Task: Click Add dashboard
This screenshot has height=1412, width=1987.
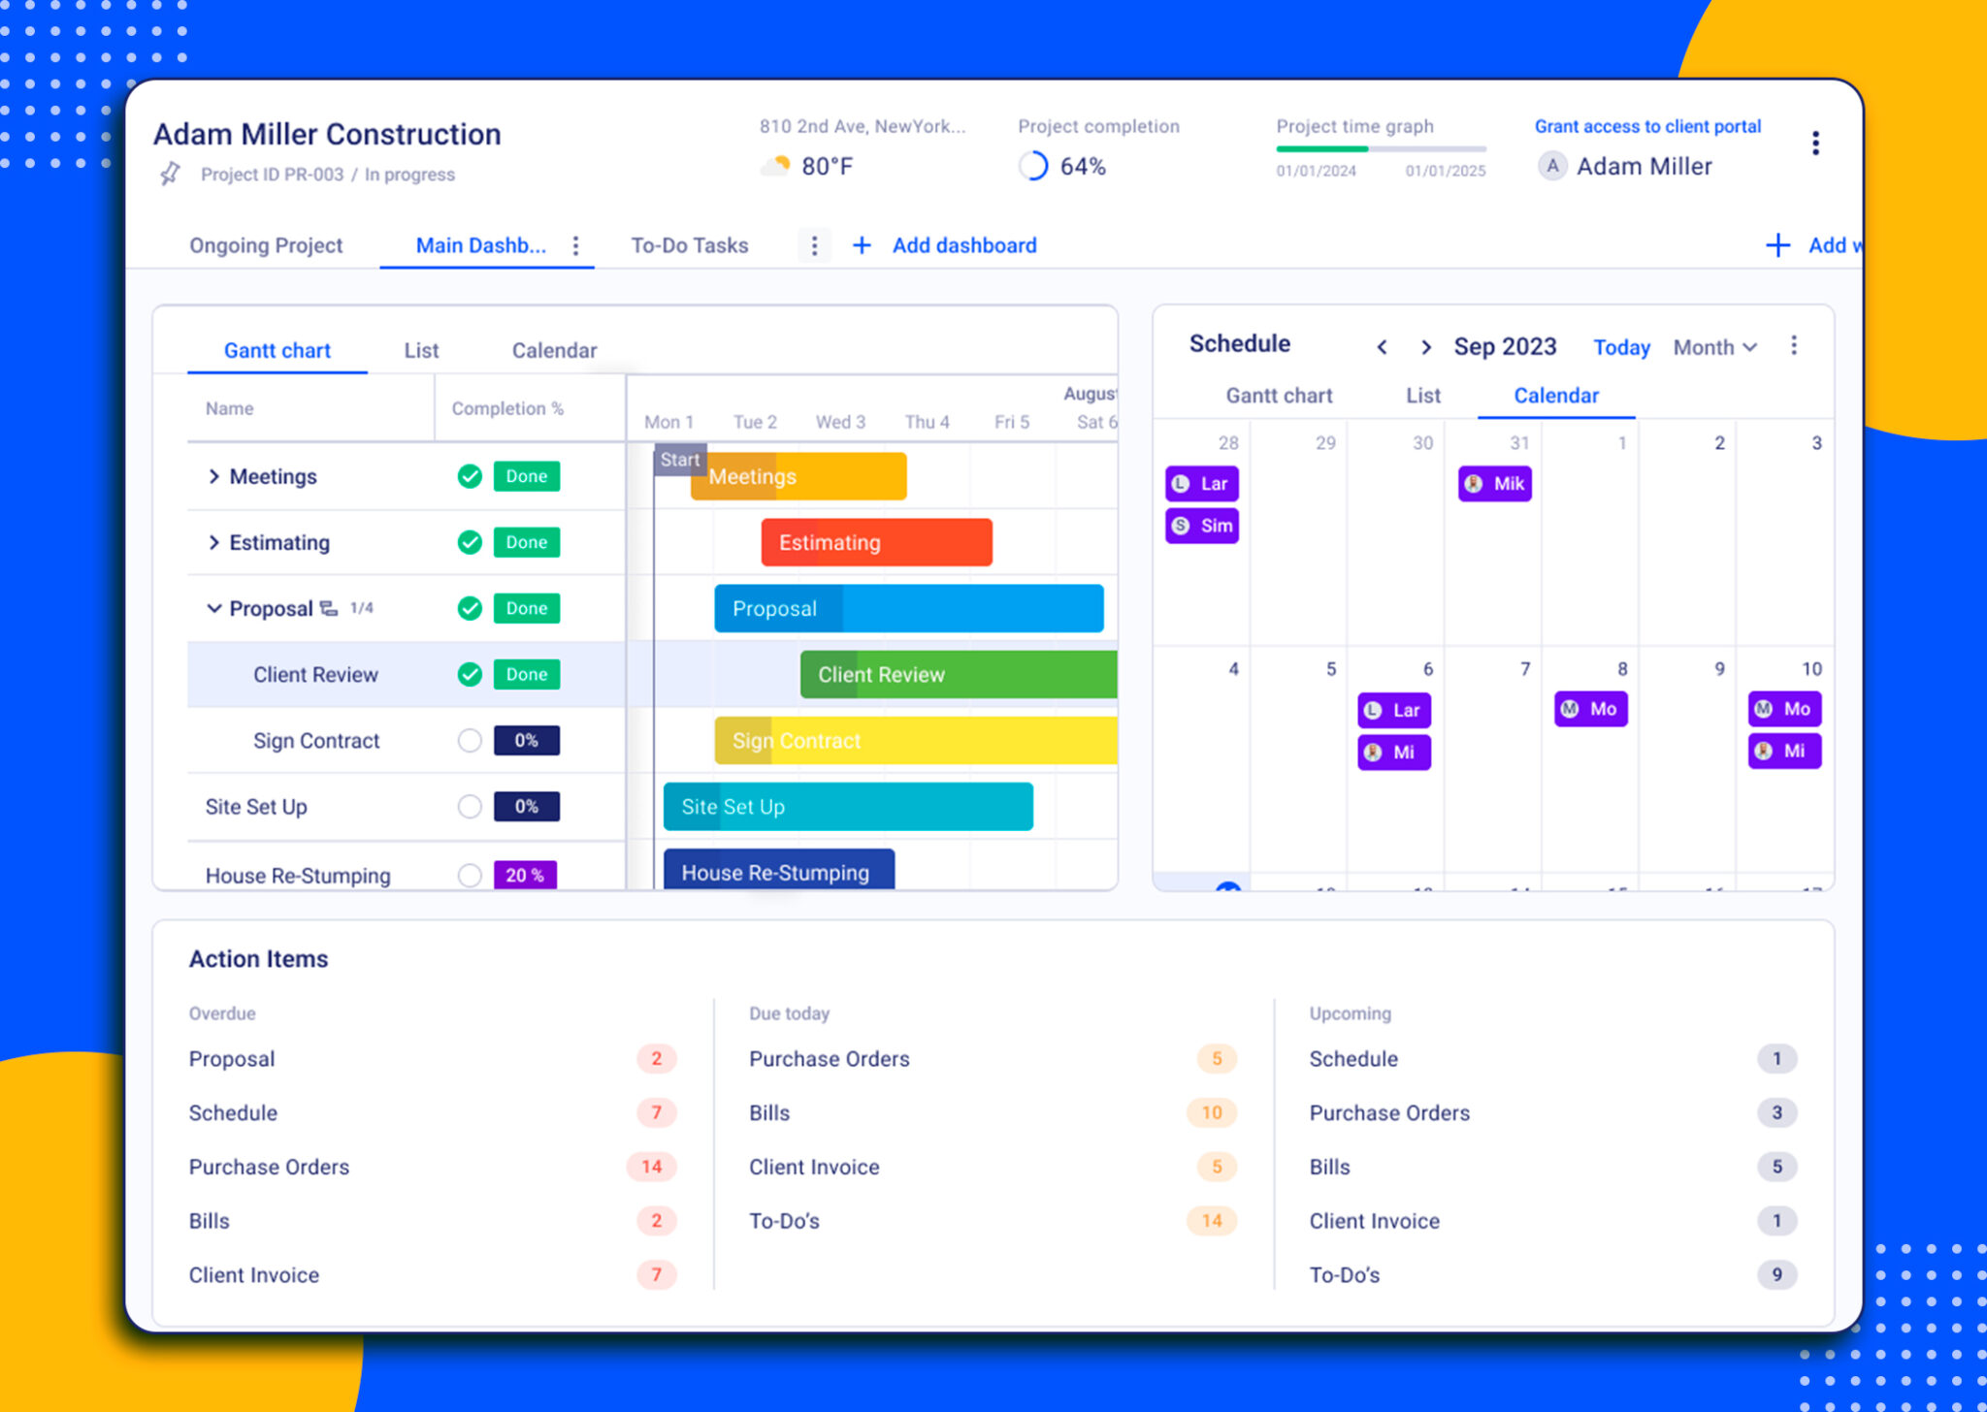Action: click(x=964, y=246)
